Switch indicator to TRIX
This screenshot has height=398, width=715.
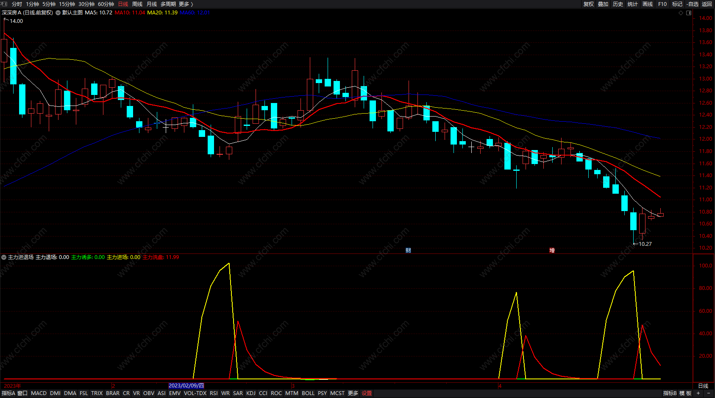pyautogui.click(x=97, y=393)
